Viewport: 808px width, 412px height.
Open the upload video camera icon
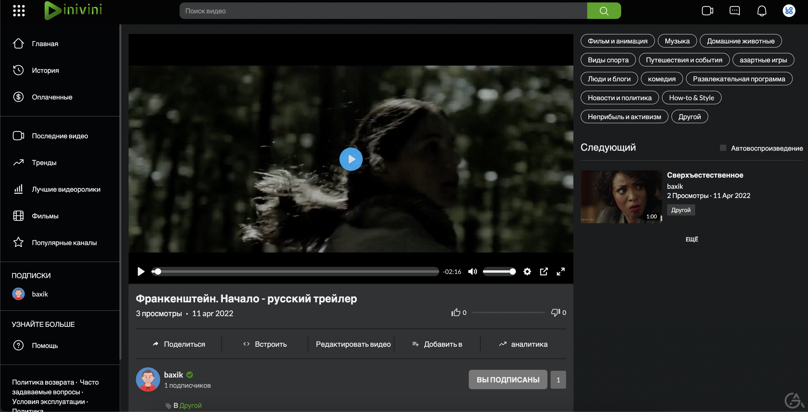(x=707, y=11)
